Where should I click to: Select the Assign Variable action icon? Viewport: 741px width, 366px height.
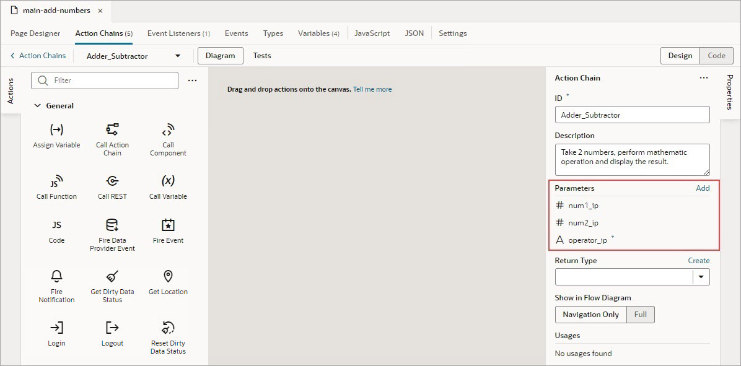pos(56,130)
